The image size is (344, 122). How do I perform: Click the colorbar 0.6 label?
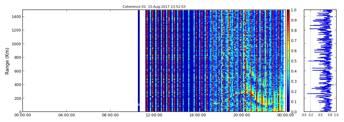(x=293, y=51)
